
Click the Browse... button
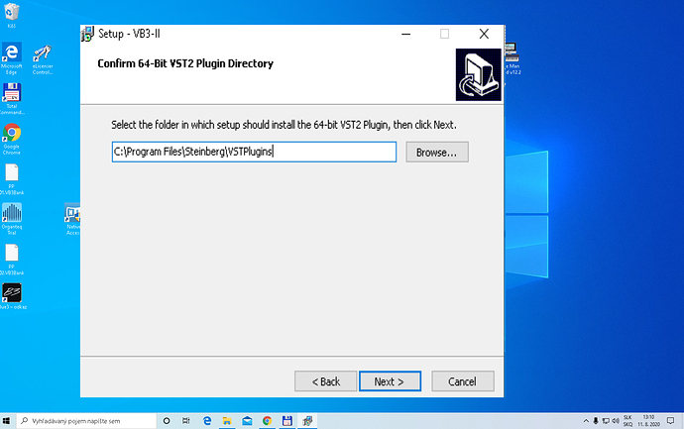pos(436,153)
